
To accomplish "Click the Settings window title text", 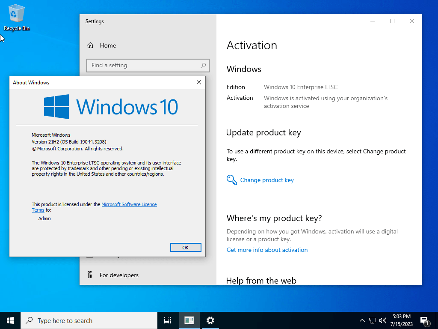I will pos(95,21).
